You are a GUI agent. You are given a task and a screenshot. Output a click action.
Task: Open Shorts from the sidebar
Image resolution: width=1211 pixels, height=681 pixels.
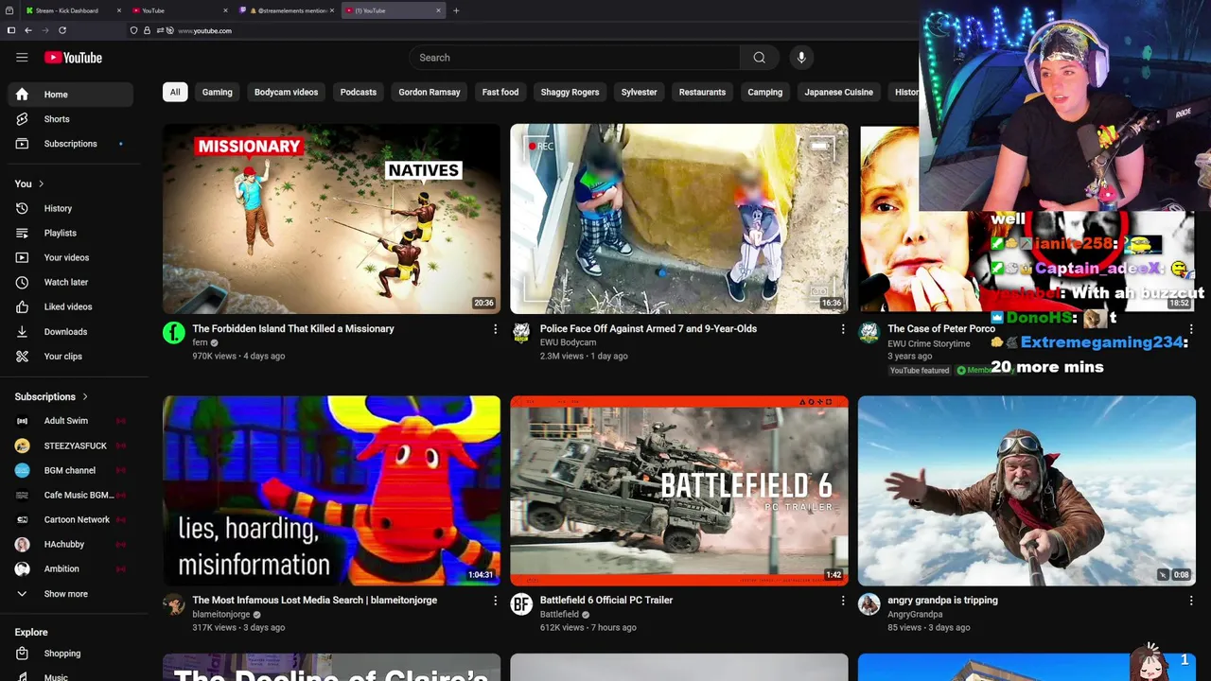70,119
